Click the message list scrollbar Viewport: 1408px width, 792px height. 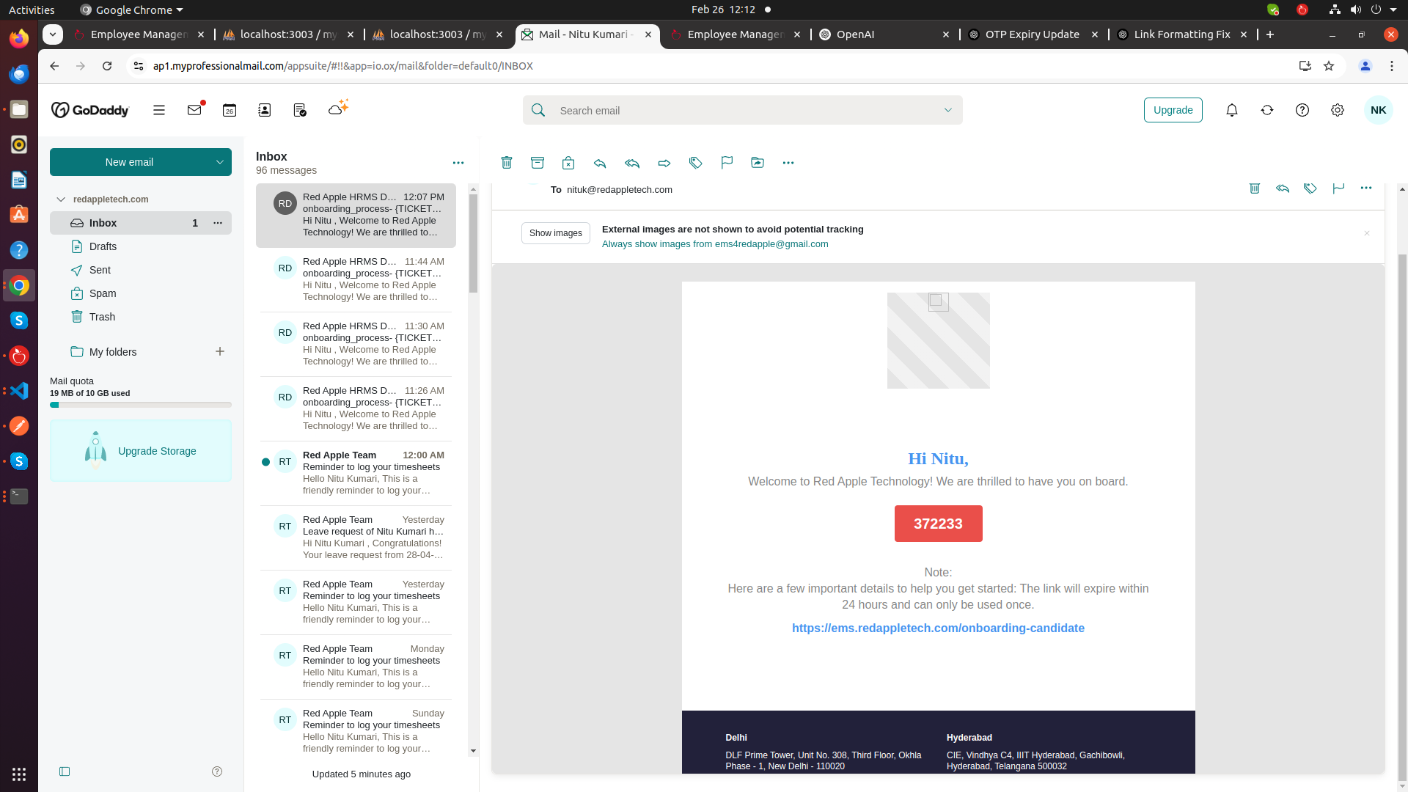473,243
